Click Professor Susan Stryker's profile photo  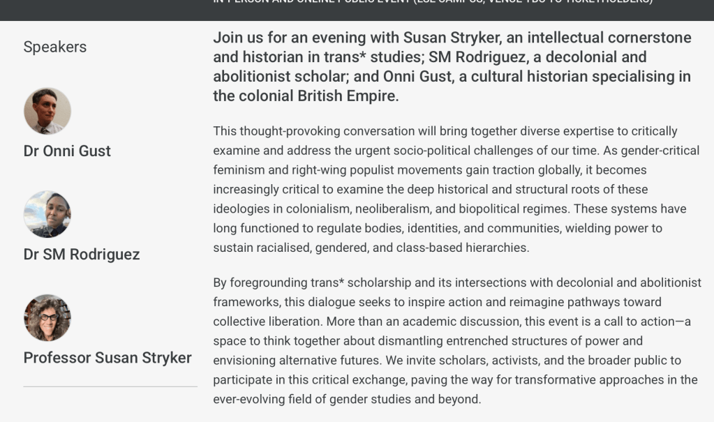click(x=47, y=317)
